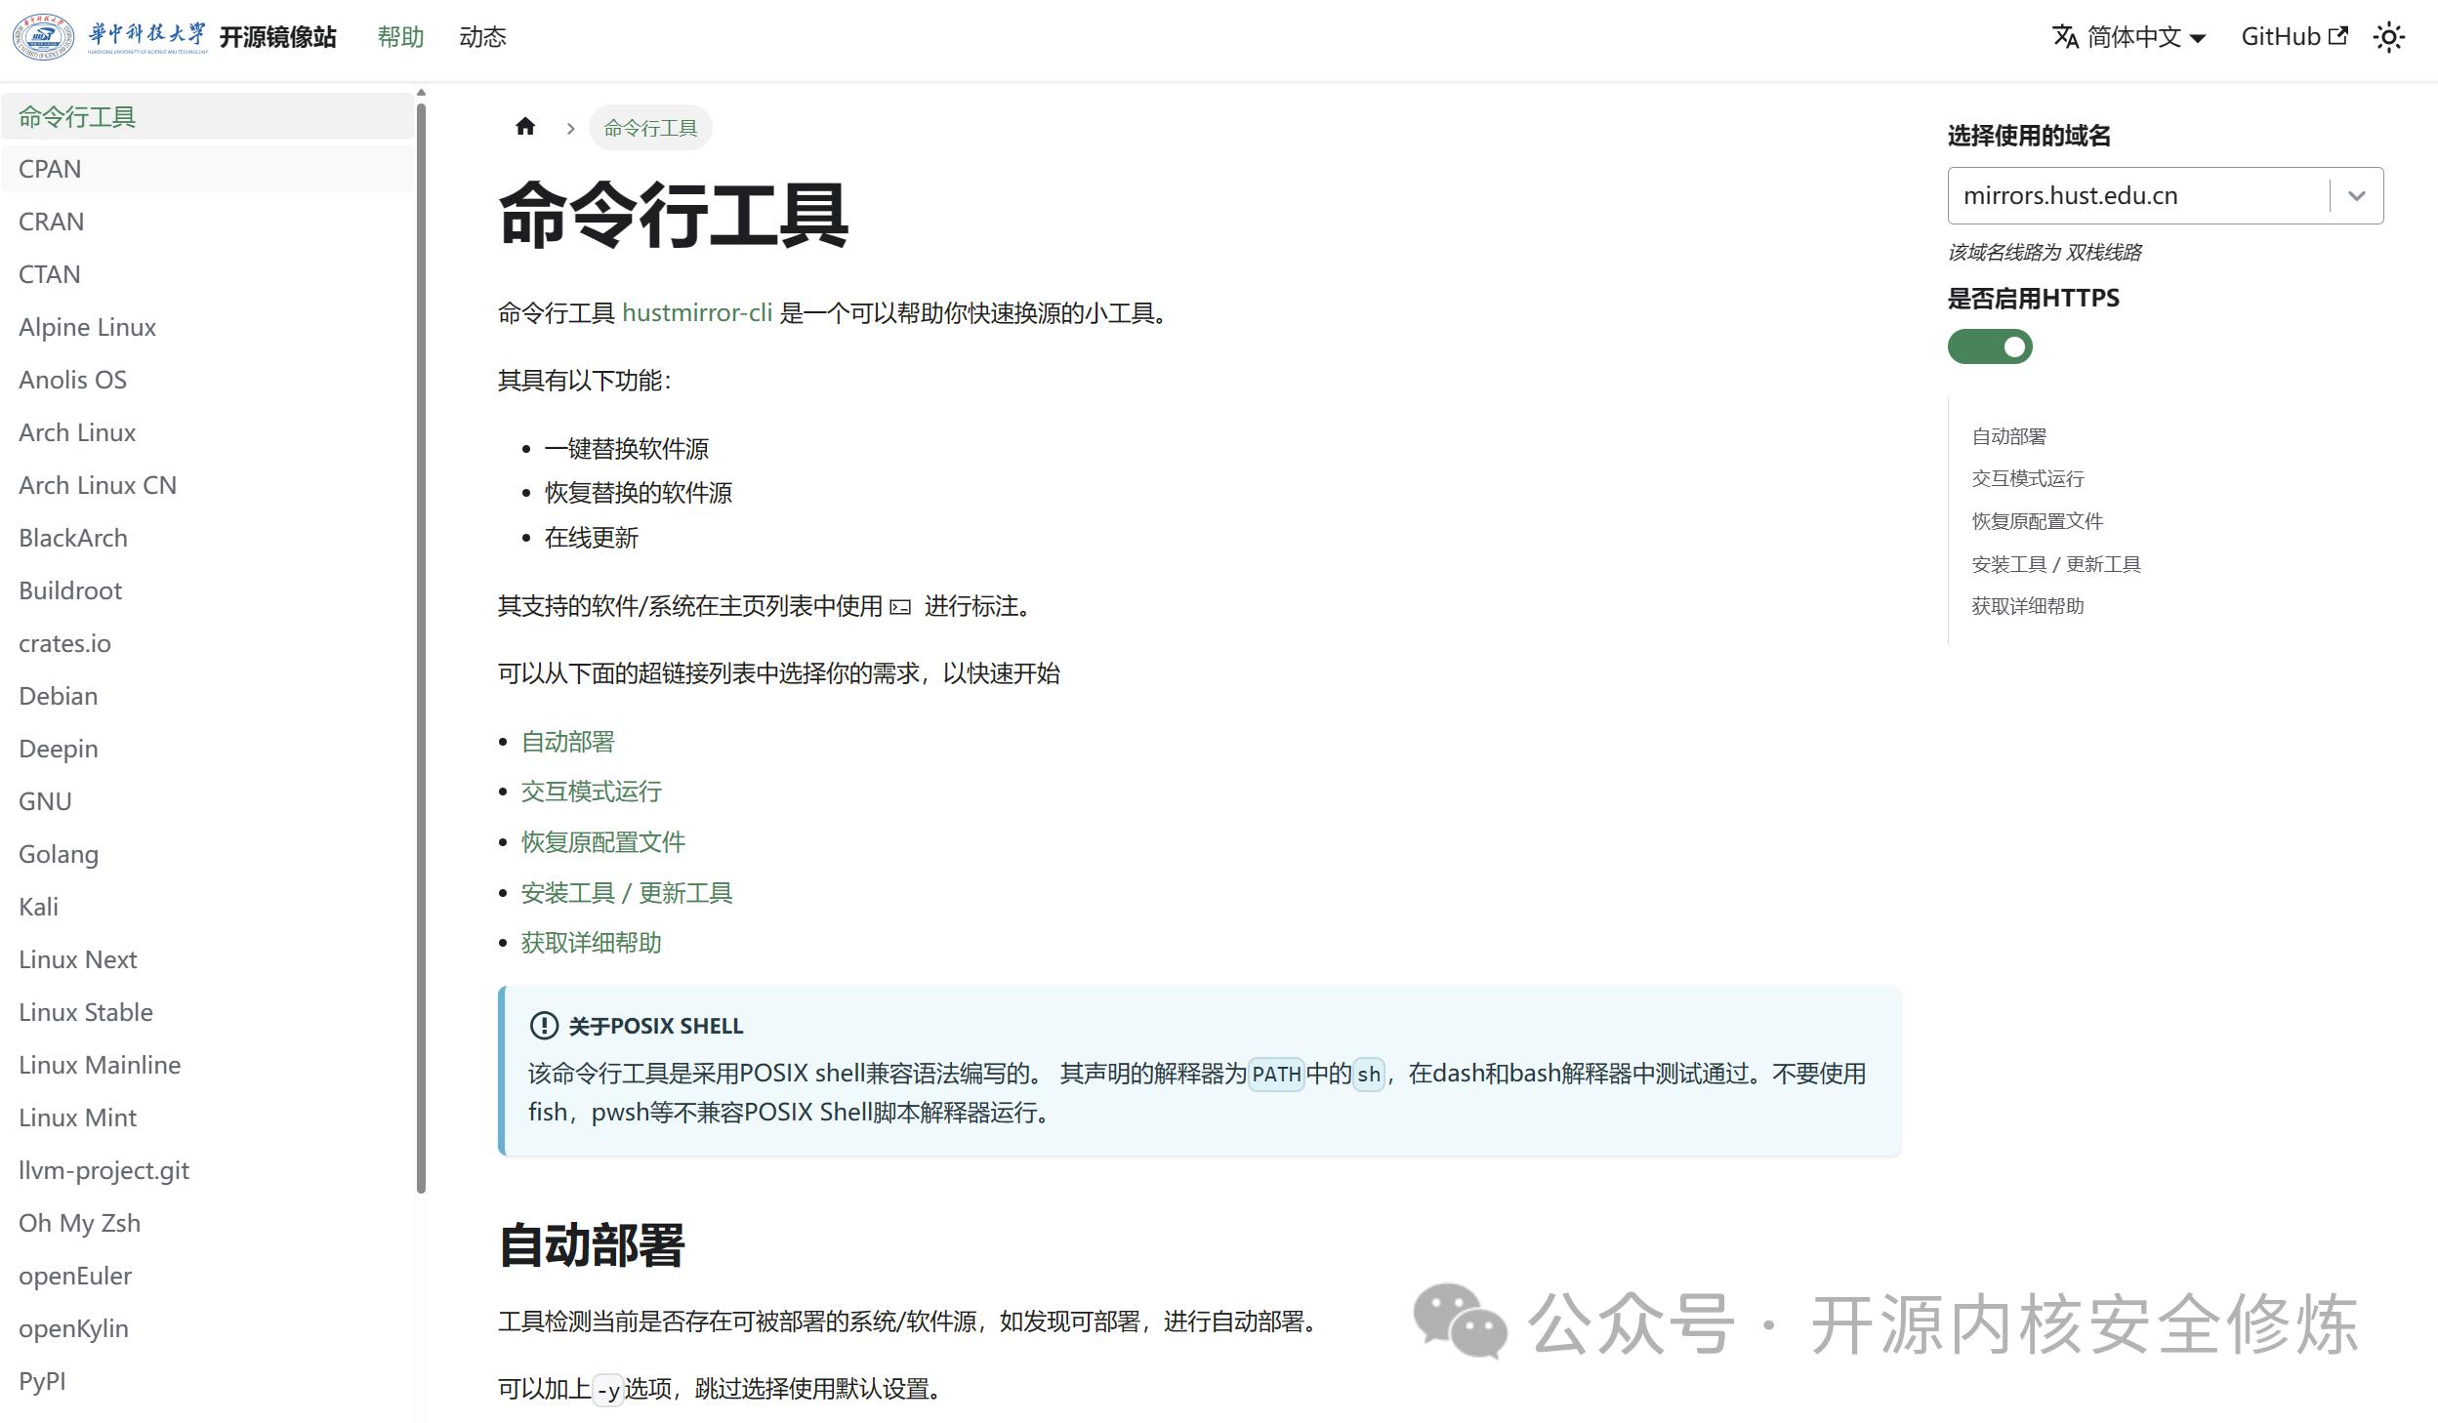2438x1423 pixels.
Task: Click 命令行工具 breadcrumb chip
Action: pos(650,128)
